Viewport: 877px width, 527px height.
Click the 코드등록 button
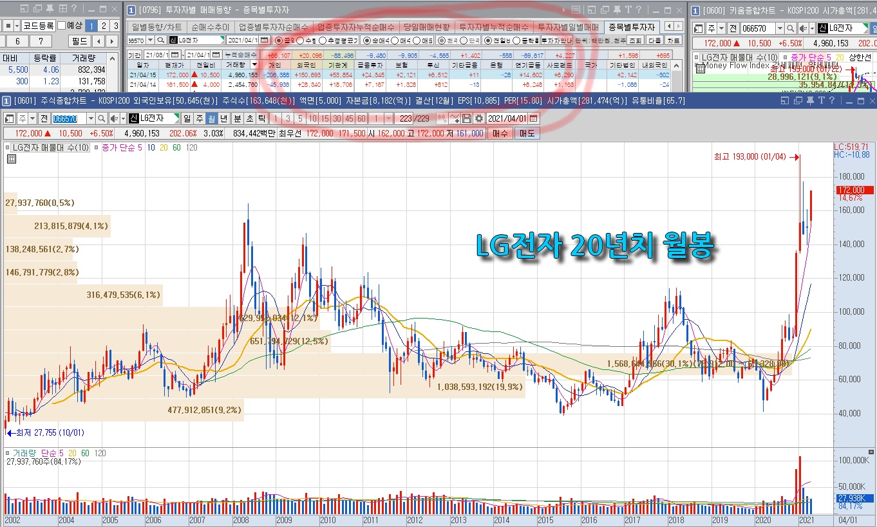click(39, 26)
